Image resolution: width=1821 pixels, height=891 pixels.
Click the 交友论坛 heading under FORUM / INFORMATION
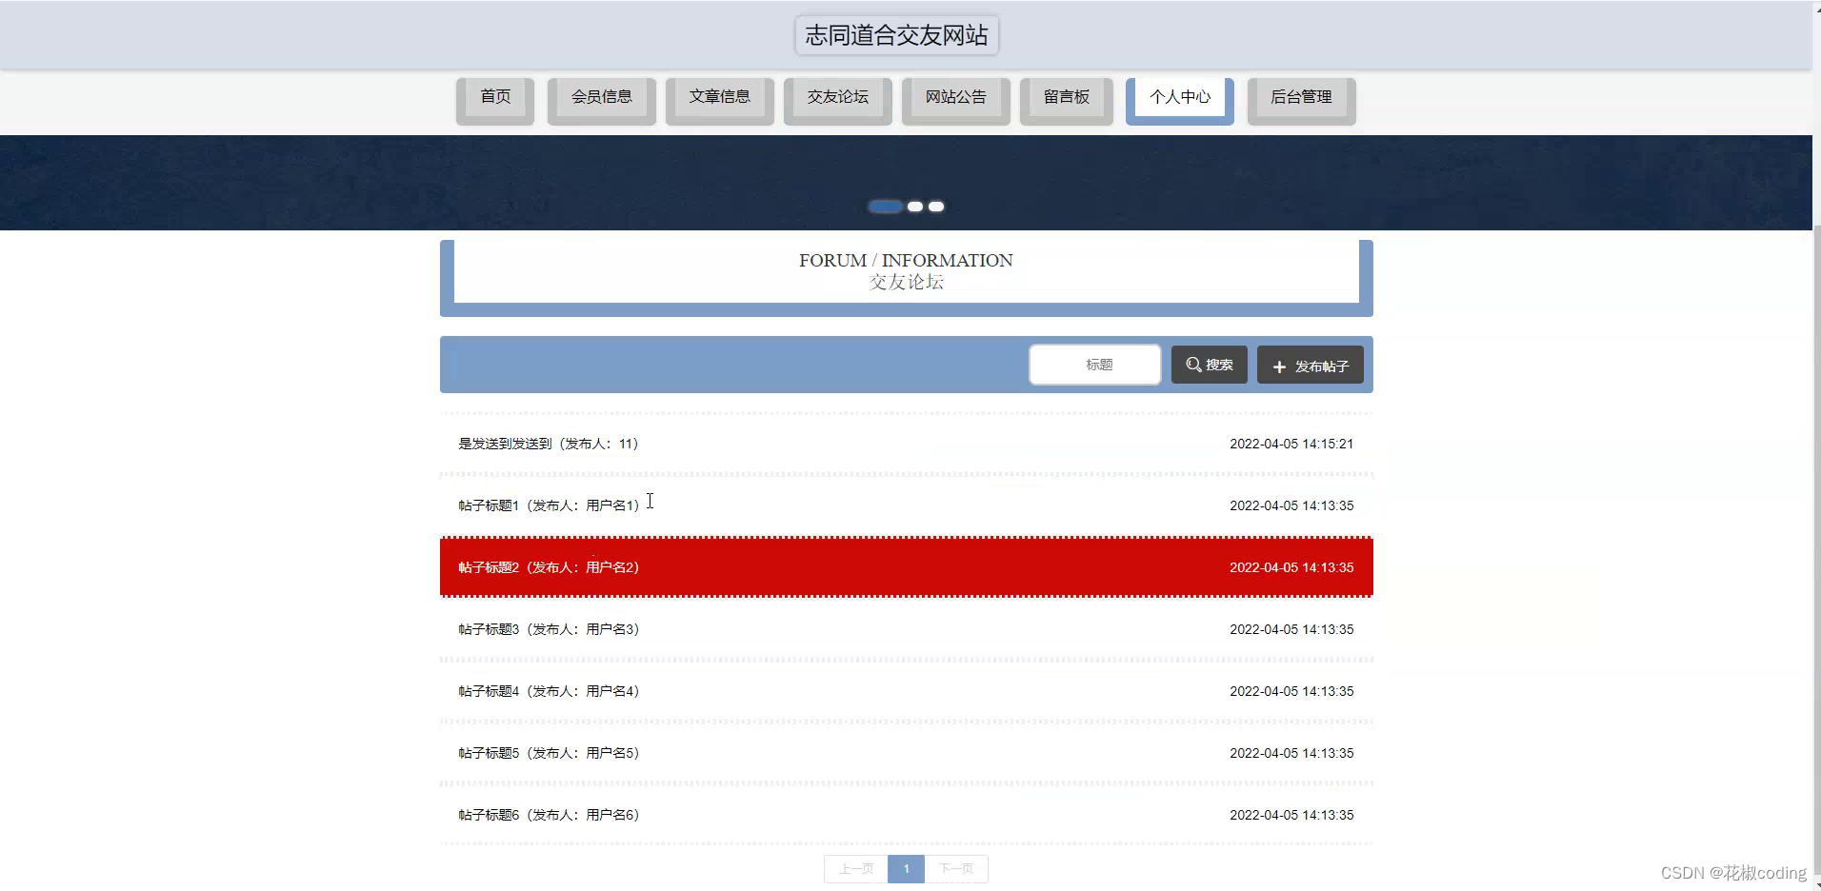[907, 282]
